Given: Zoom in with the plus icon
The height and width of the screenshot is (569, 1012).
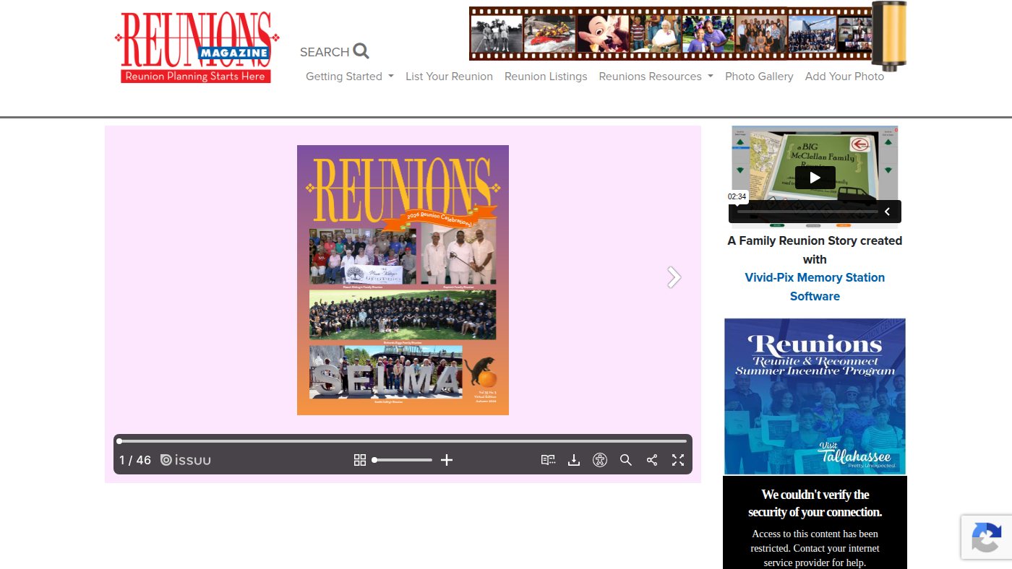Looking at the screenshot, I should (447, 460).
